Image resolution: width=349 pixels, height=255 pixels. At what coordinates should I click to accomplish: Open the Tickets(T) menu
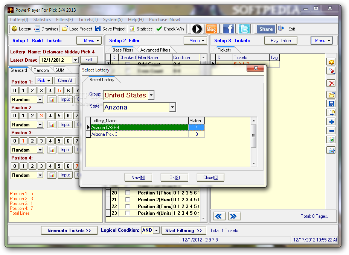(88, 20)
